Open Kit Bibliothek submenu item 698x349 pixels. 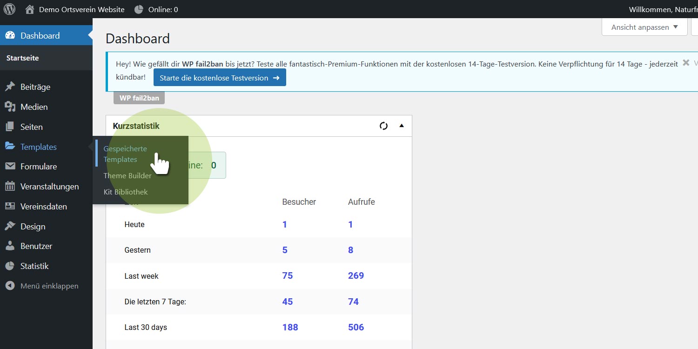[126, 192]
